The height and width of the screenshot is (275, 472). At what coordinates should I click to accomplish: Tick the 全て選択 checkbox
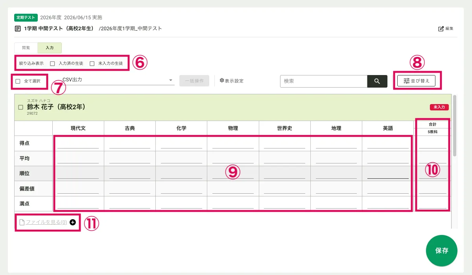(x=18, y=81)
